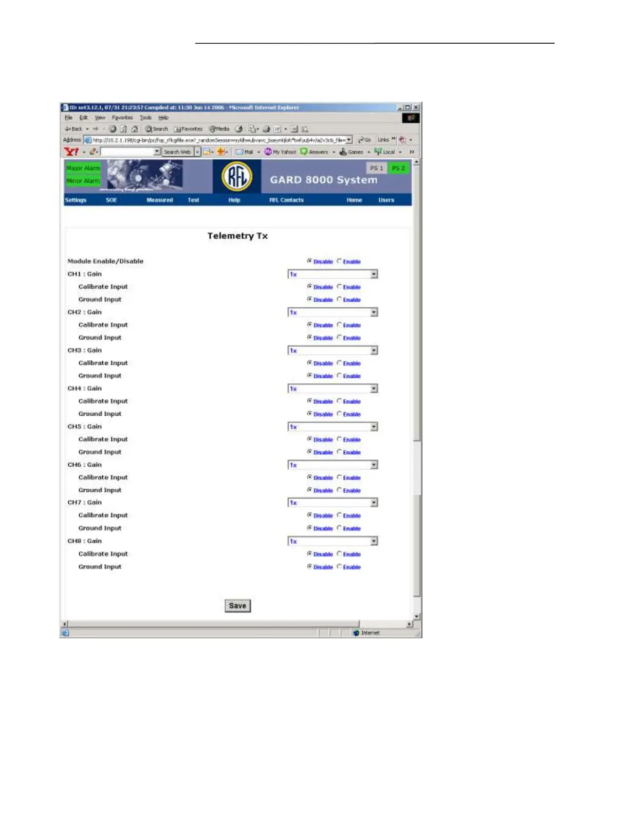Screen dimensions: 629x814
Task: Open the Settings tab in GARD navigation
Action: click(x=76, y=200)
